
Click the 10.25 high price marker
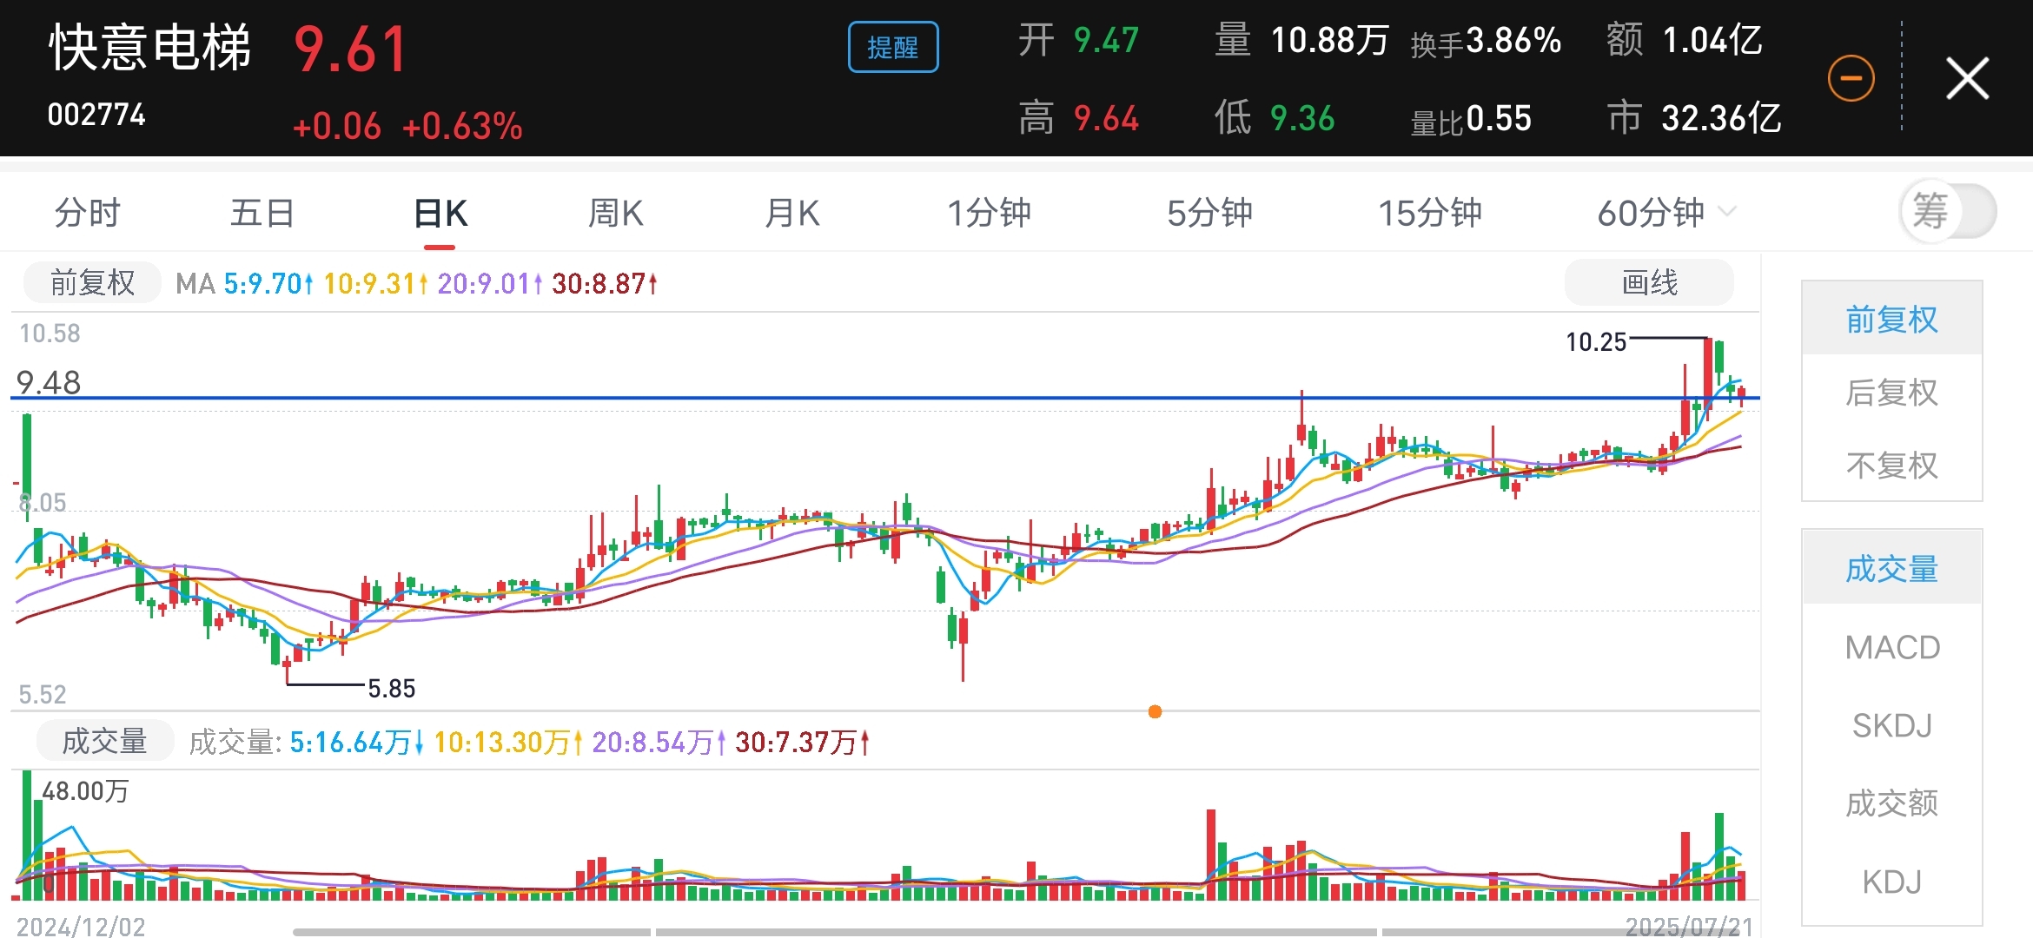point(1595,341)
